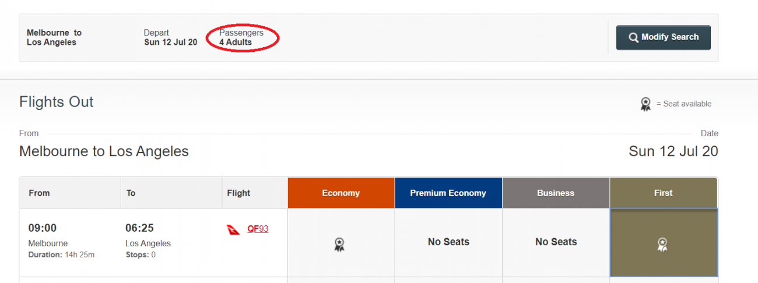
Task: Click the Premium Economy No Seats cell
Action: (x=448, y=242)
